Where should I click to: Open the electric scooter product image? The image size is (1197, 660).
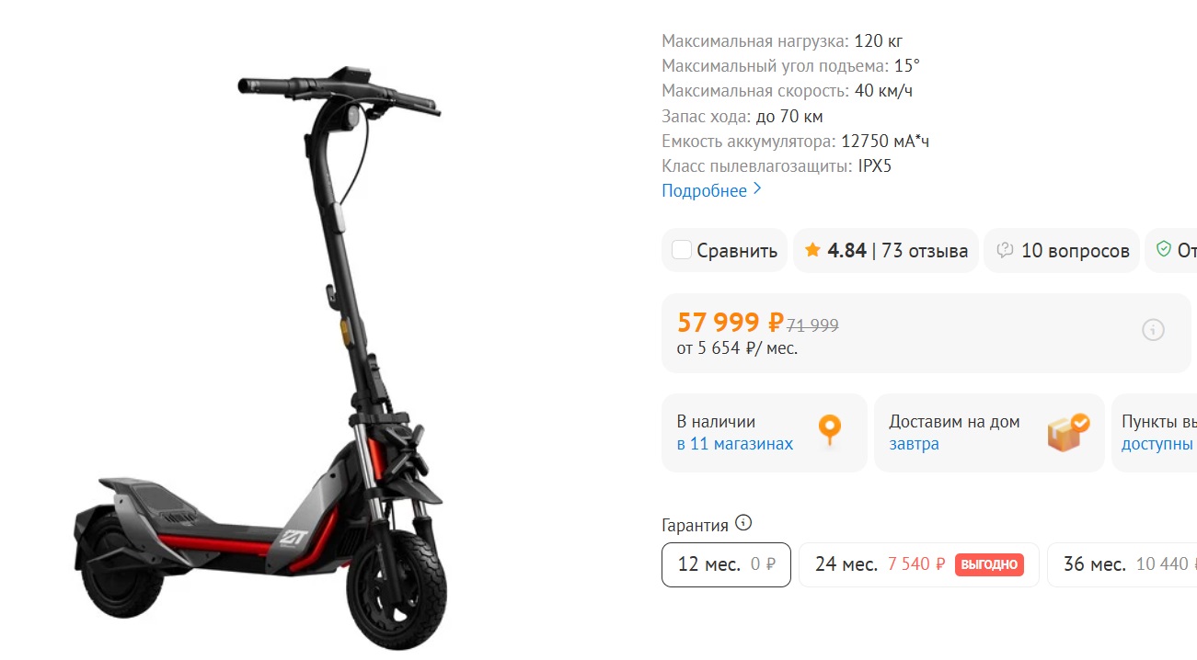[261, 357]
